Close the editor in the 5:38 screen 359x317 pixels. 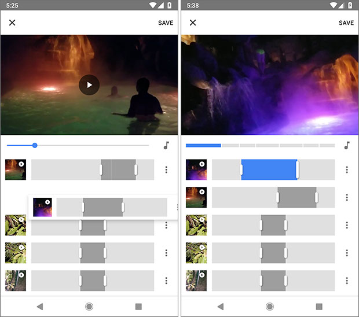193,23
